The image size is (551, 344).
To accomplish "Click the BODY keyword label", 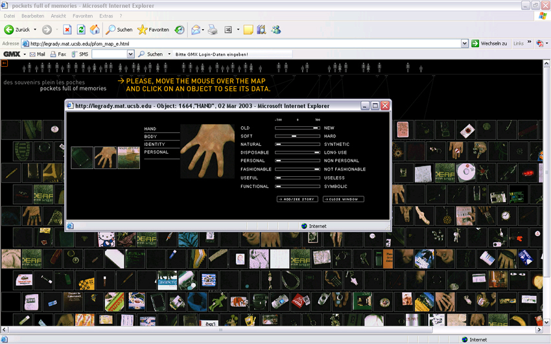I will [150, 137].
